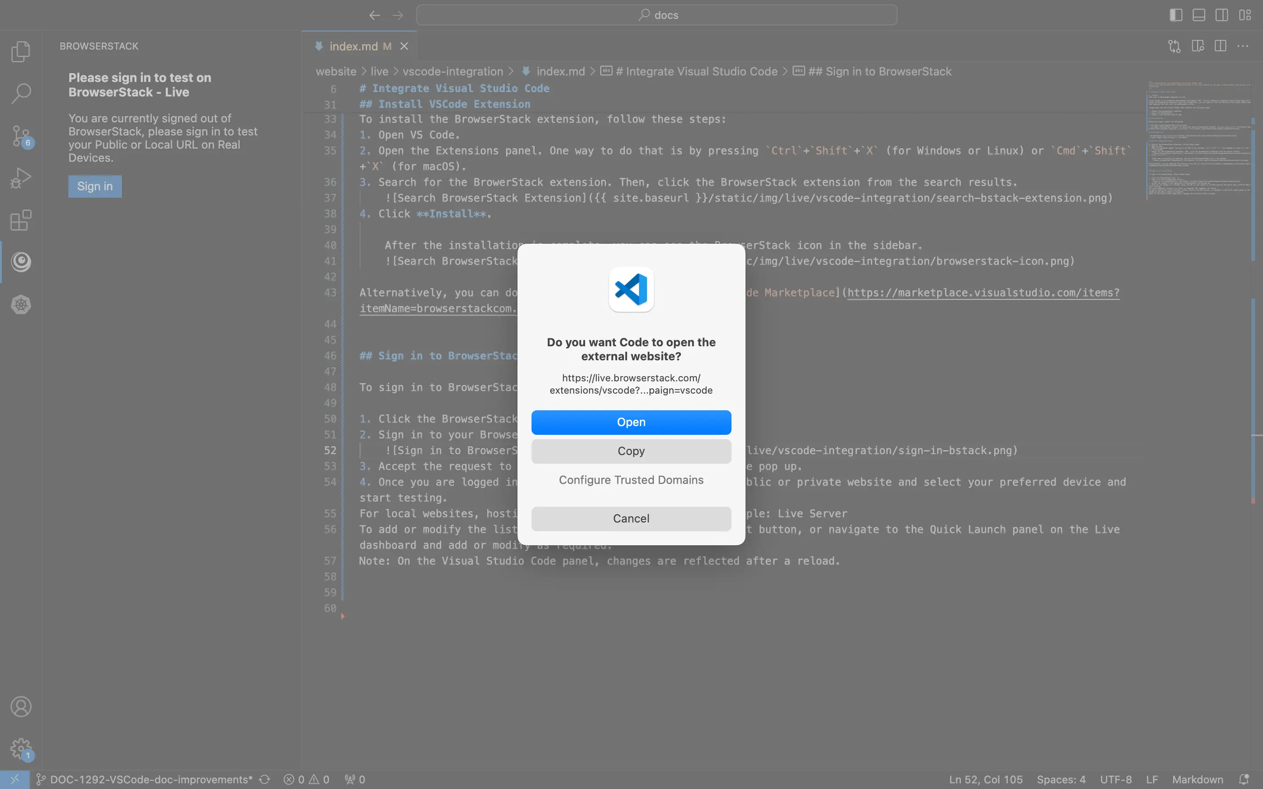The image size is (1263, 789).
Task: Click the Open button in dialog
Action: click(x=631, y=422)
